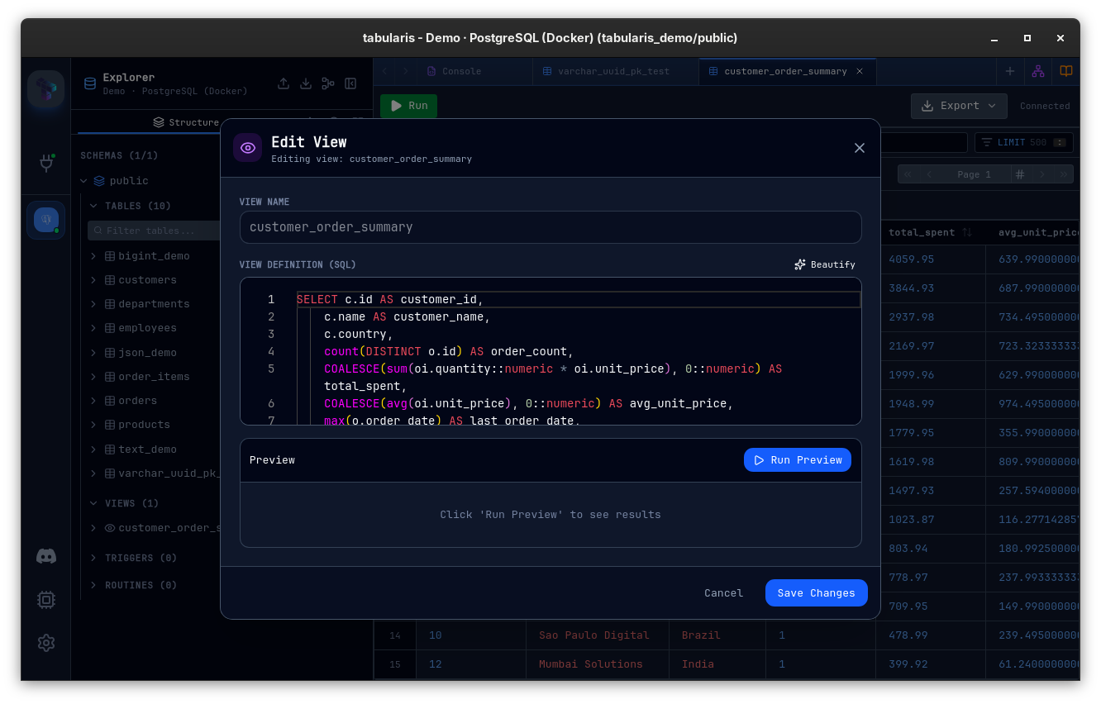Image resolution: width=1101 pixels, height=704 pixels.
Task: Click the Mumbai Solutions cell
Action: coord(597,664)
